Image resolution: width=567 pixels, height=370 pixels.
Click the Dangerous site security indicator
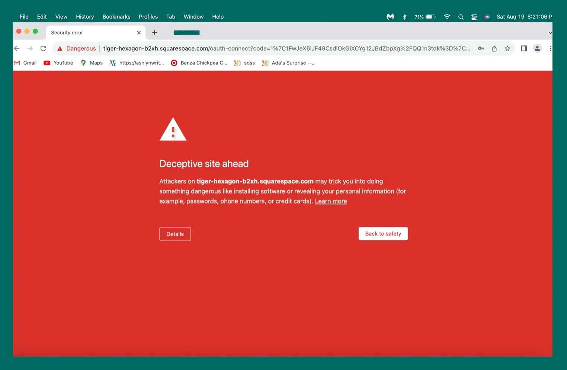(x=76, y=48)
